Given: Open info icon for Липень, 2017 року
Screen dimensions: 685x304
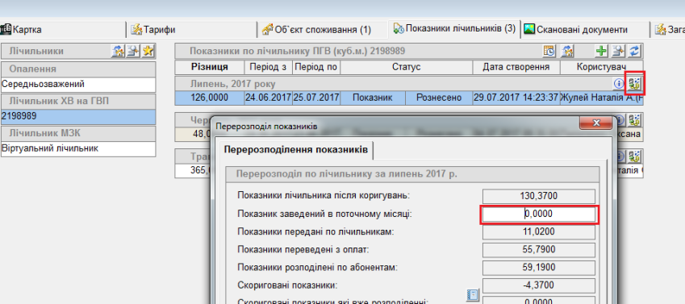Looking at the screenshot, I should tap(619, 83).
